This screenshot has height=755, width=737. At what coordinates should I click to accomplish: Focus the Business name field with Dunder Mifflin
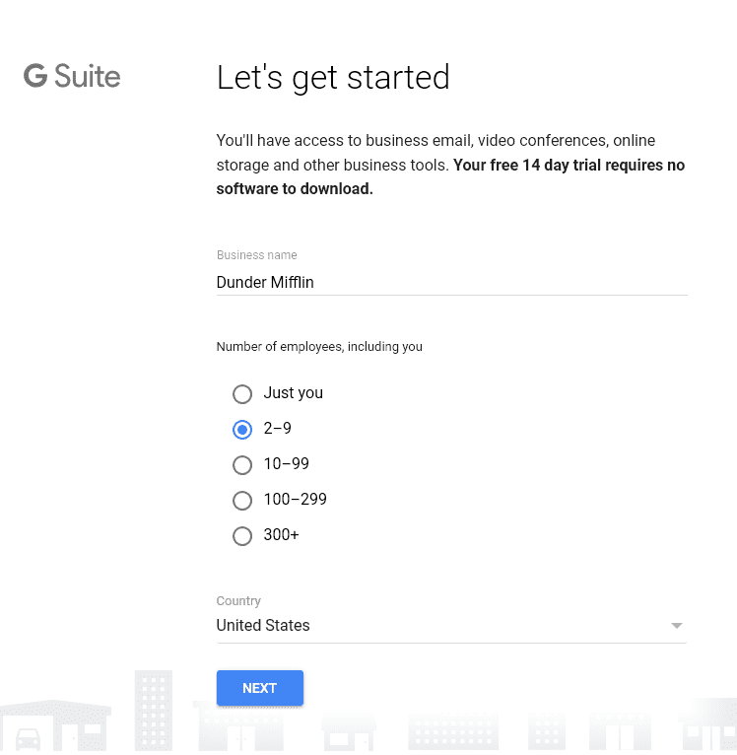coord(451,282)
